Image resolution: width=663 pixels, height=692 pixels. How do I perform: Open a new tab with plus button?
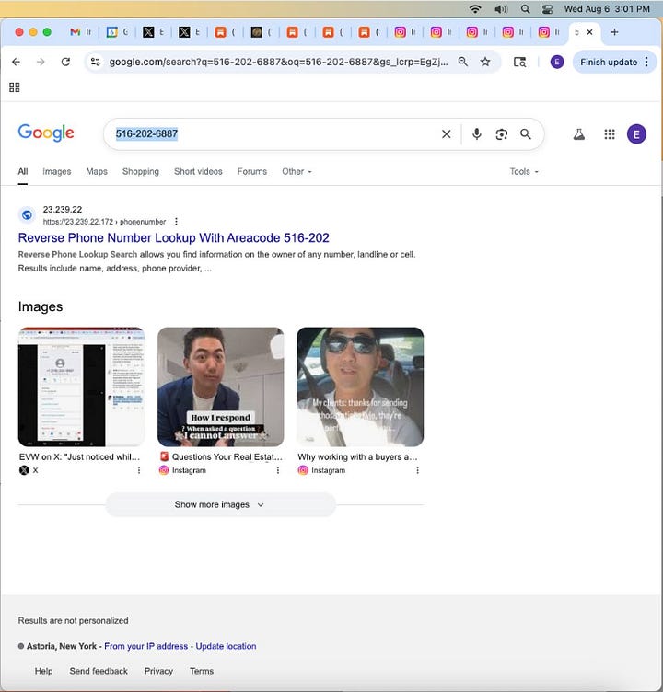(614, 32)
